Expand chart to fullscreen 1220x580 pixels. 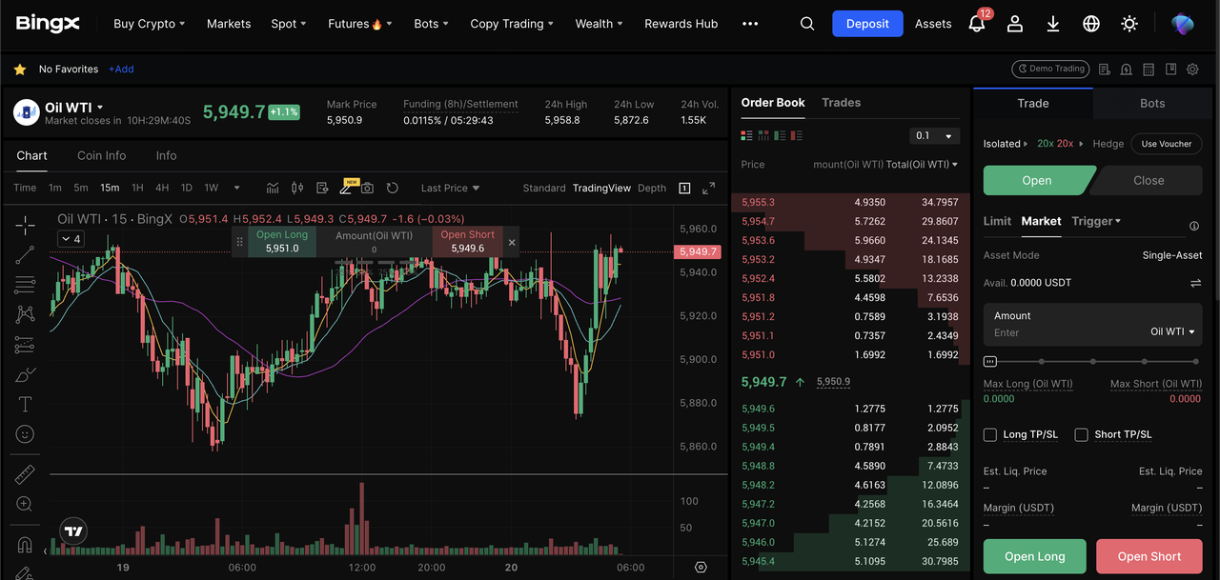pos(708,188)
